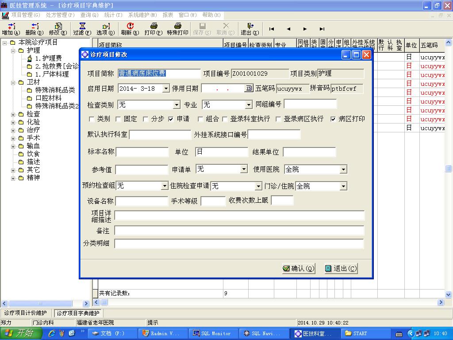The image size is (453, 340).
Task: Switch to Radmin Viewer taskbar item
Action: coord(163,333)
